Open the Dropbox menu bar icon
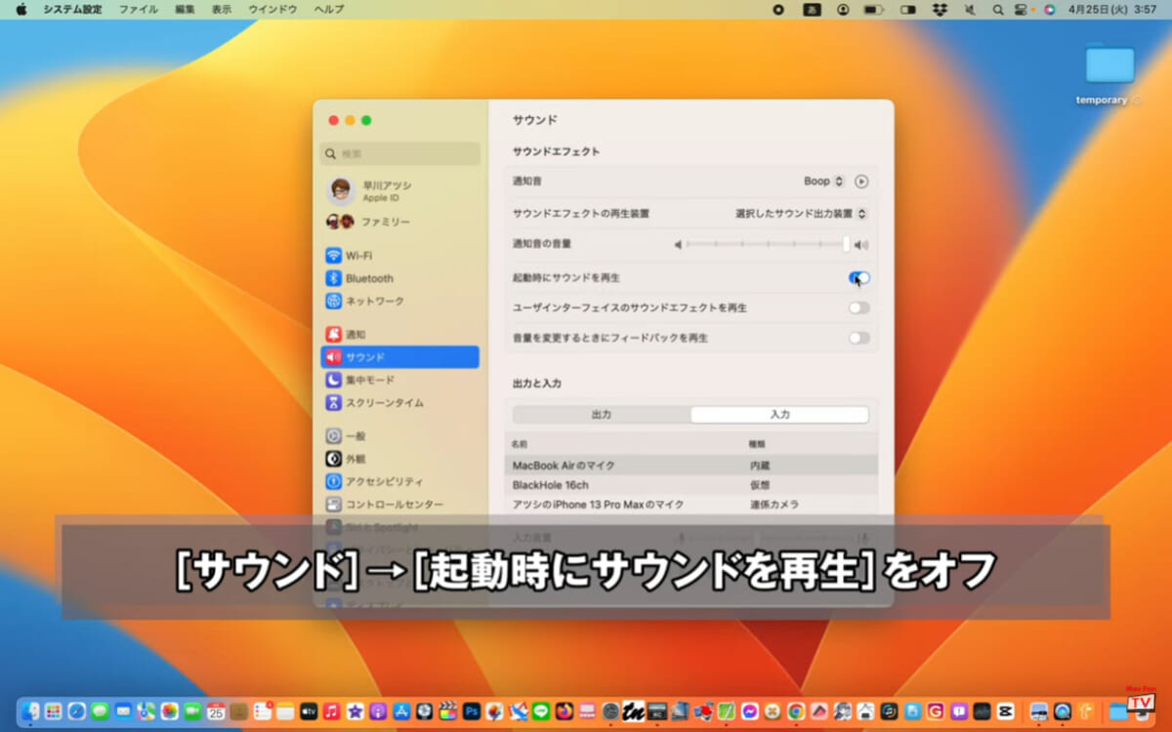Screen dimensions: 1172x732 pos(940,10)
